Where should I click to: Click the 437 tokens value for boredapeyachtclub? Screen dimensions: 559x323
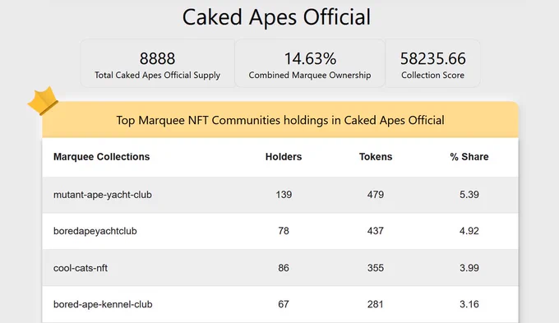376,231
